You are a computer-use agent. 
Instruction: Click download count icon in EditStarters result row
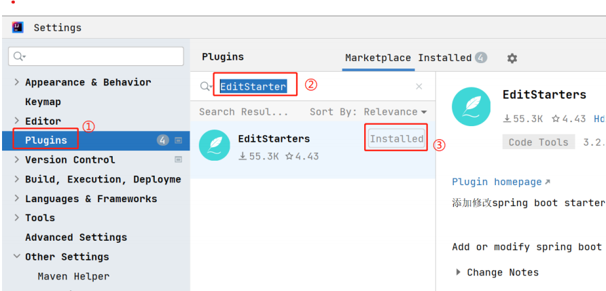(243, 156)
